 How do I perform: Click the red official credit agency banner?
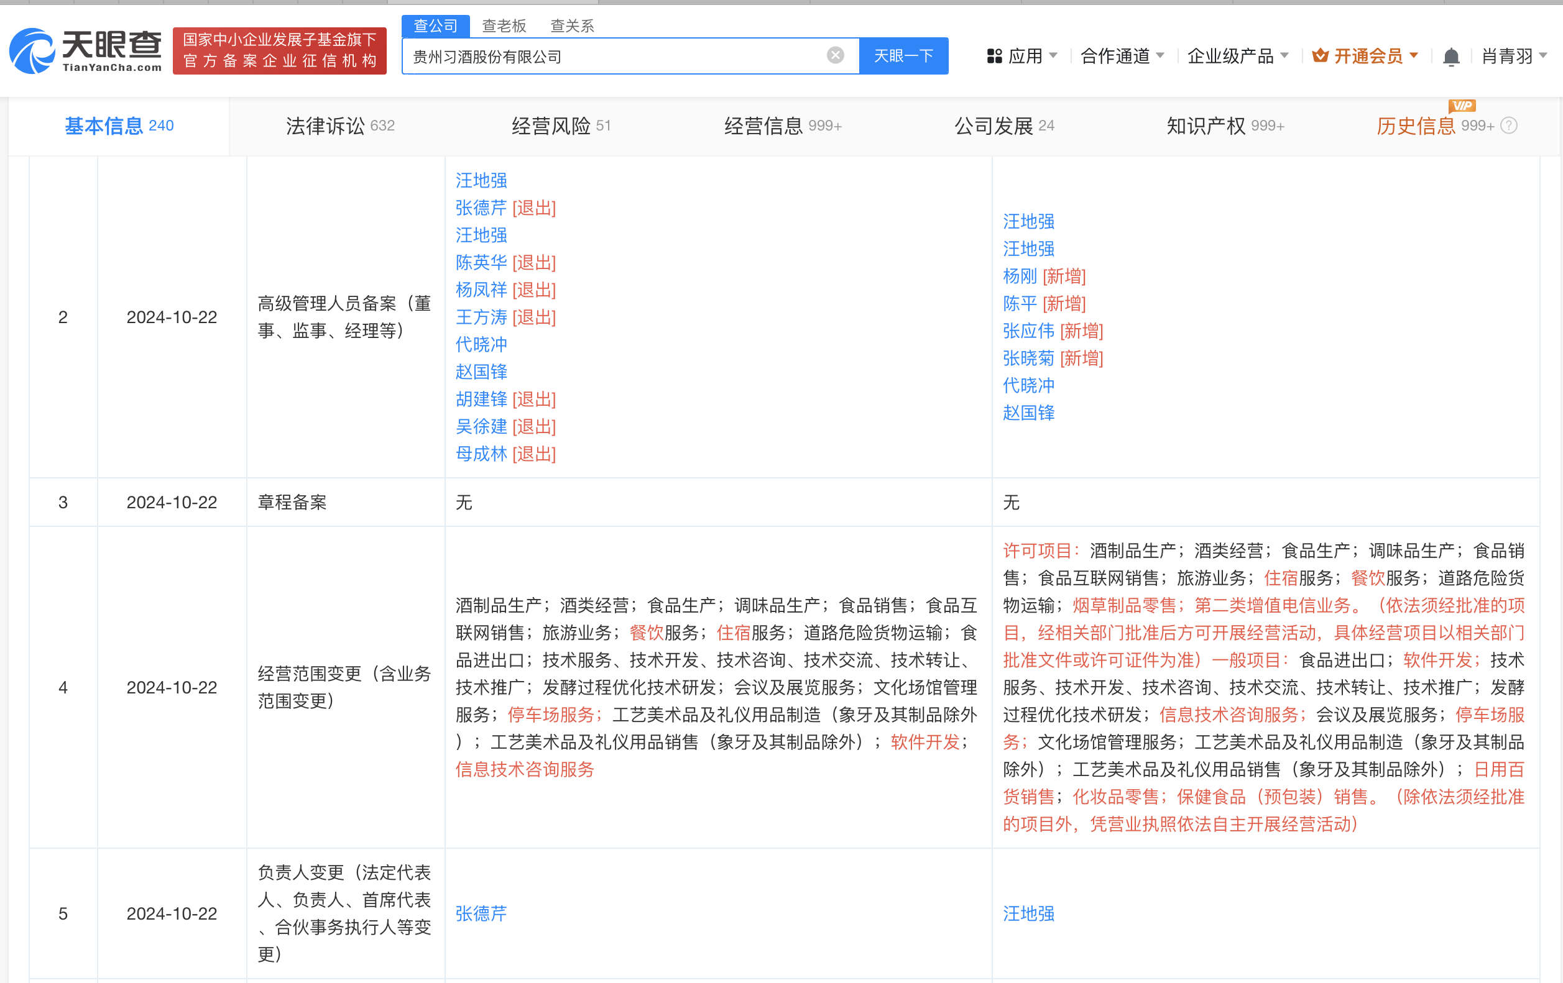coord(280,50)
